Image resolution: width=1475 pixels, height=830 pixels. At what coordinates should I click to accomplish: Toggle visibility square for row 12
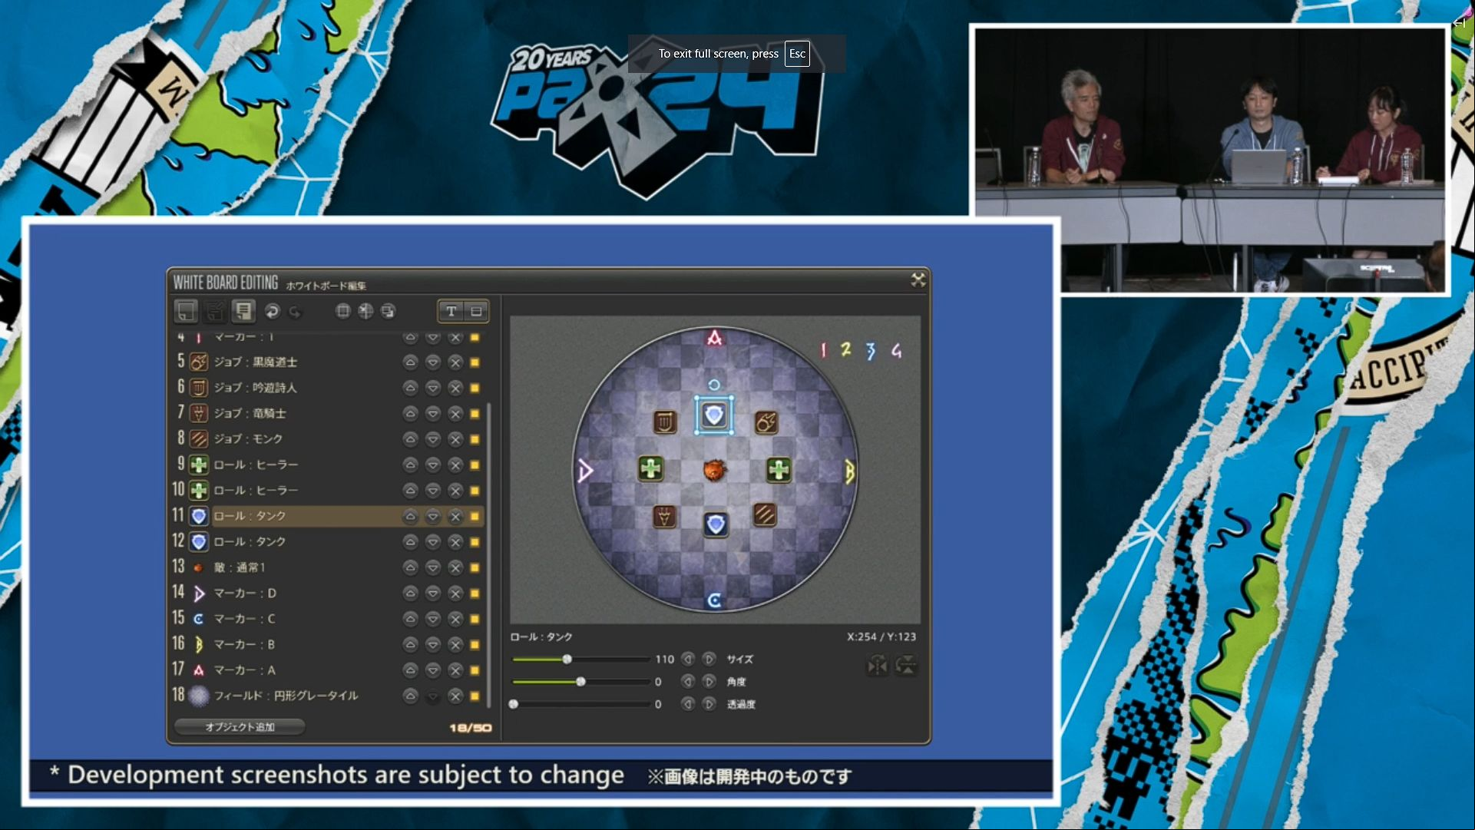coord(475,542)
